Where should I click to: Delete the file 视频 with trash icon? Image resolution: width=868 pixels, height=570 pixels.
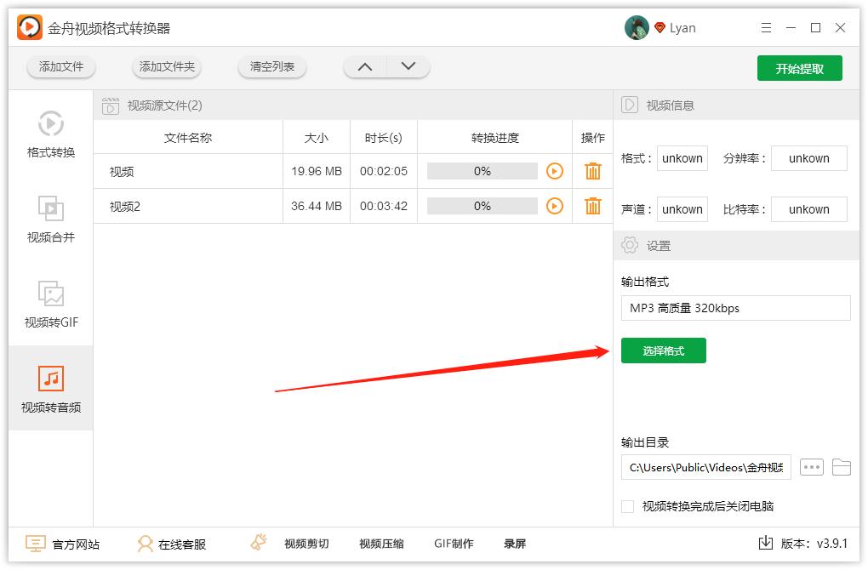pos(592,171)
